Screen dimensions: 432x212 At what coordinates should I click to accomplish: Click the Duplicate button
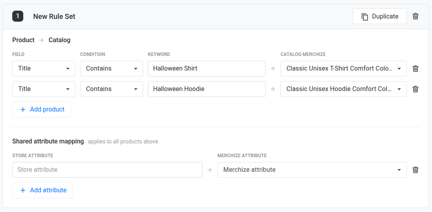pos(380,16)
